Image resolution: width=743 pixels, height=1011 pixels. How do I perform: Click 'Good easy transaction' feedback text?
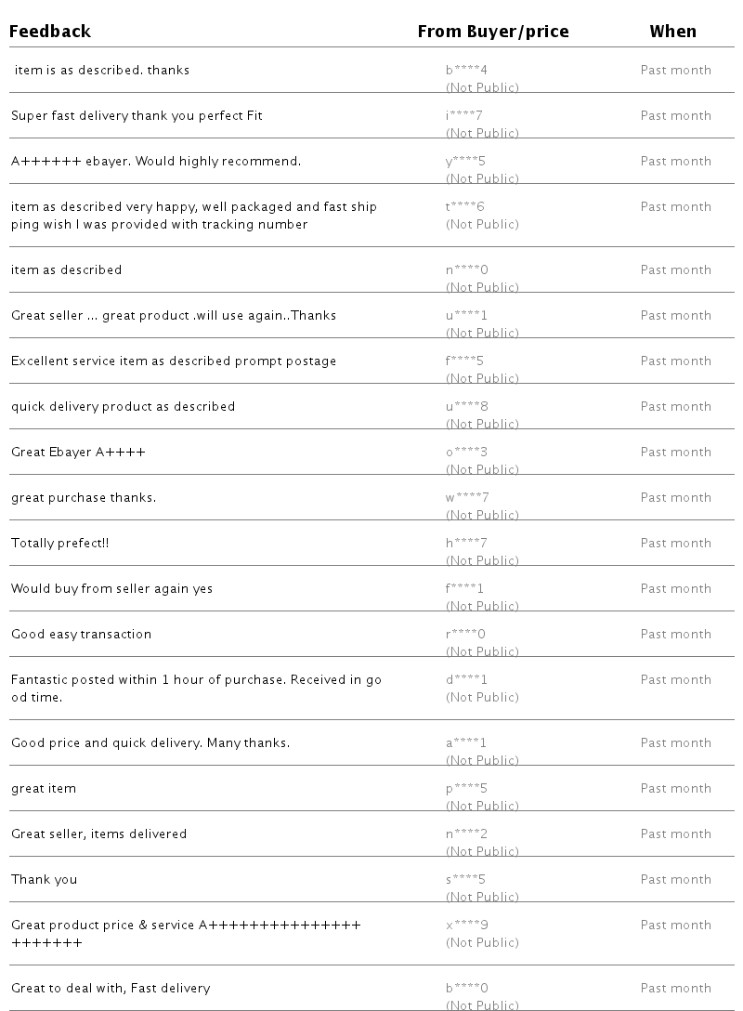[81, 634]
